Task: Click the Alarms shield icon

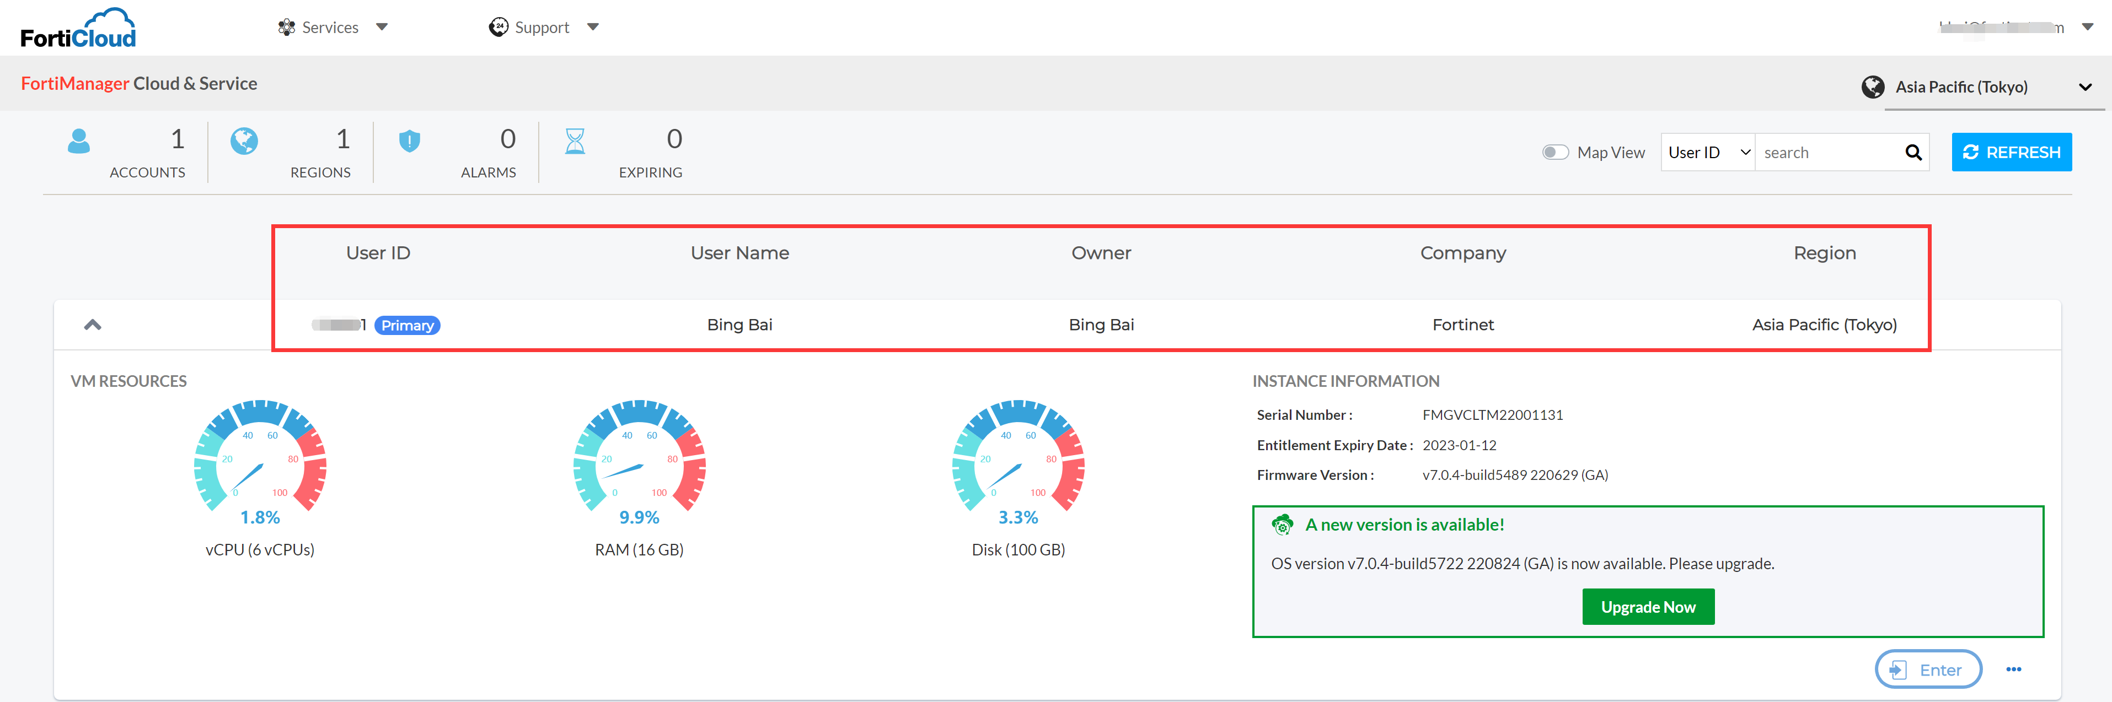Action: (x=409, y=141)
